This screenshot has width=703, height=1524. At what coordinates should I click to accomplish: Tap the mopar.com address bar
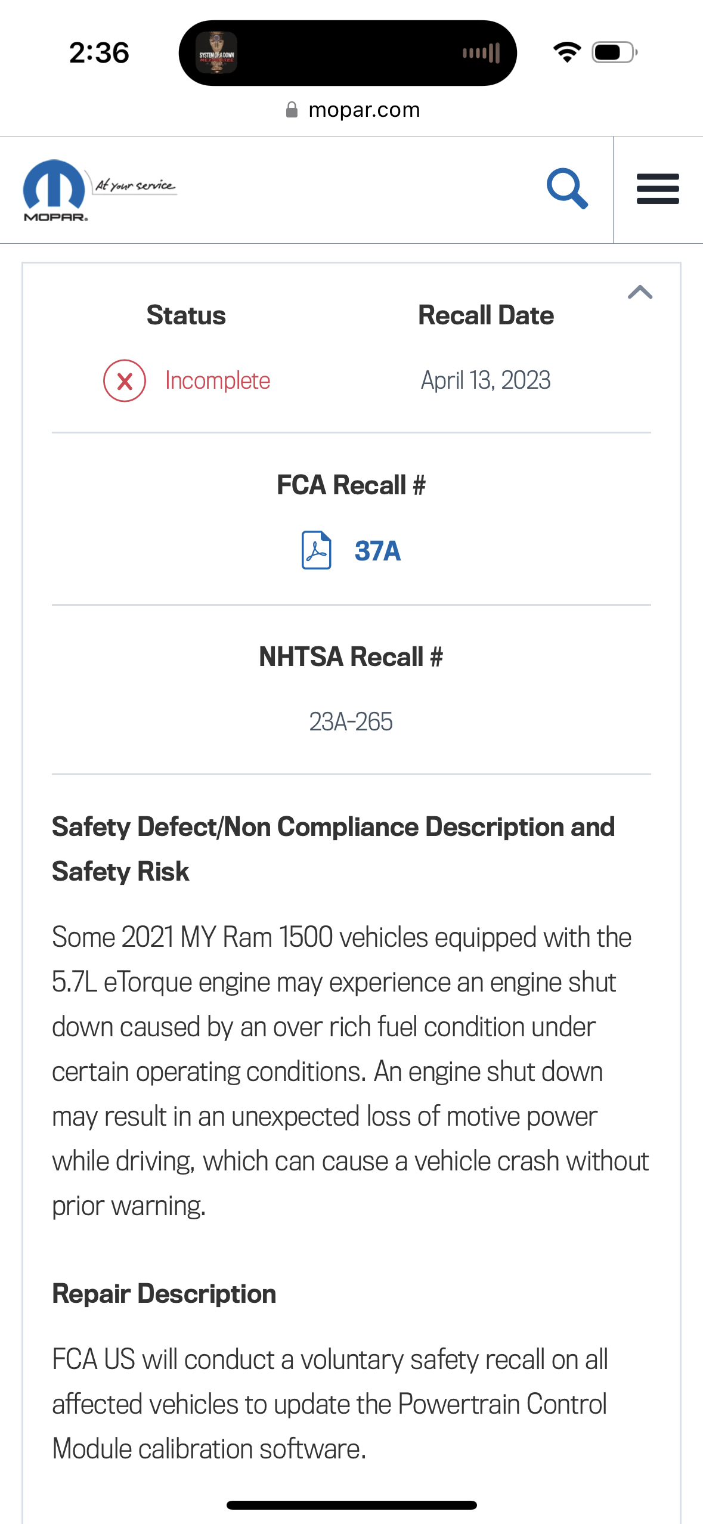pos(352,110)
